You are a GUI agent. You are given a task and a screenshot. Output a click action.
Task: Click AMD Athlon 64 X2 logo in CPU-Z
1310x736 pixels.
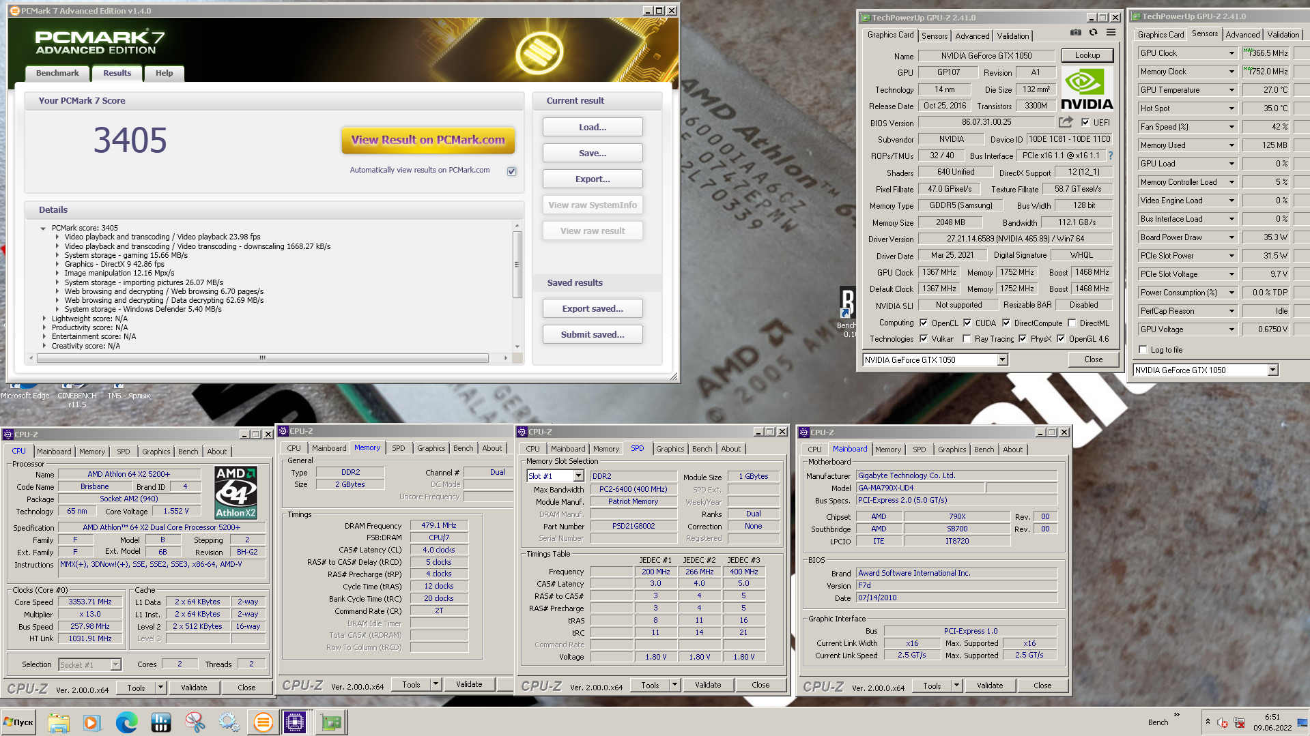(x=236, y=492)
